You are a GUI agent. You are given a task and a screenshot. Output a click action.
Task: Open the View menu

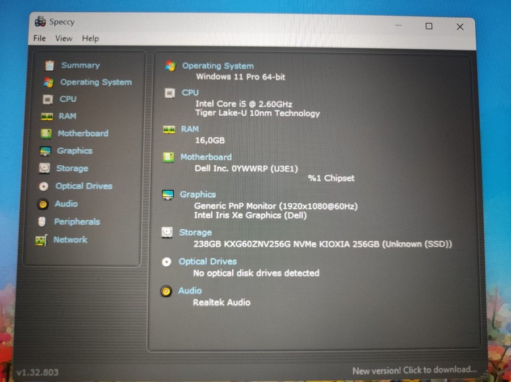pyautogui.click(x=64, y=39)
